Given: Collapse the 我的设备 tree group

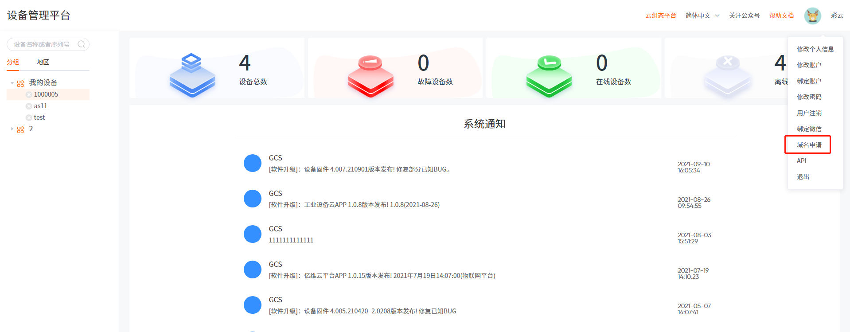Looking at the screenshot, I should (12, 83).
